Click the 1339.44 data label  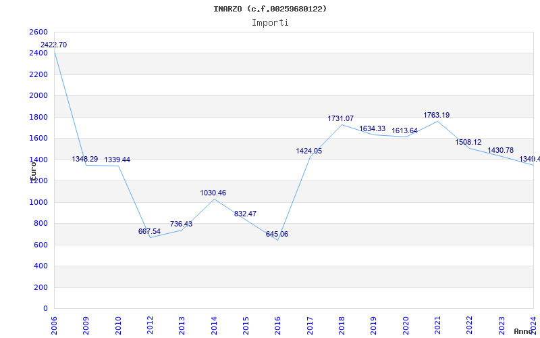click(117, 160)
